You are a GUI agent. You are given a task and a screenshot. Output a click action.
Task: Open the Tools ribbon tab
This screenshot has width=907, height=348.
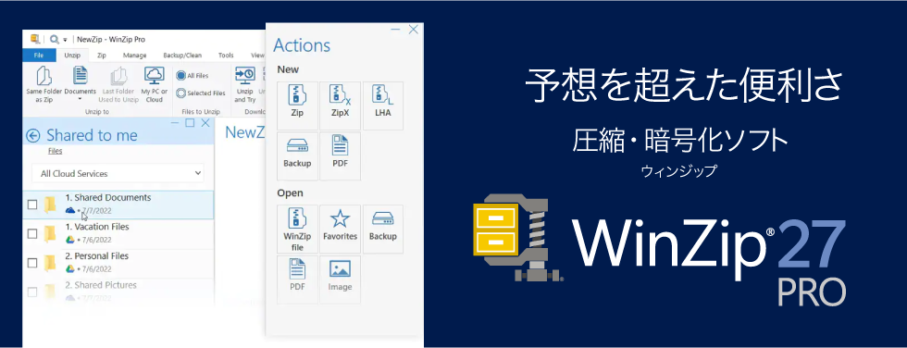click(x=226, y=56)
